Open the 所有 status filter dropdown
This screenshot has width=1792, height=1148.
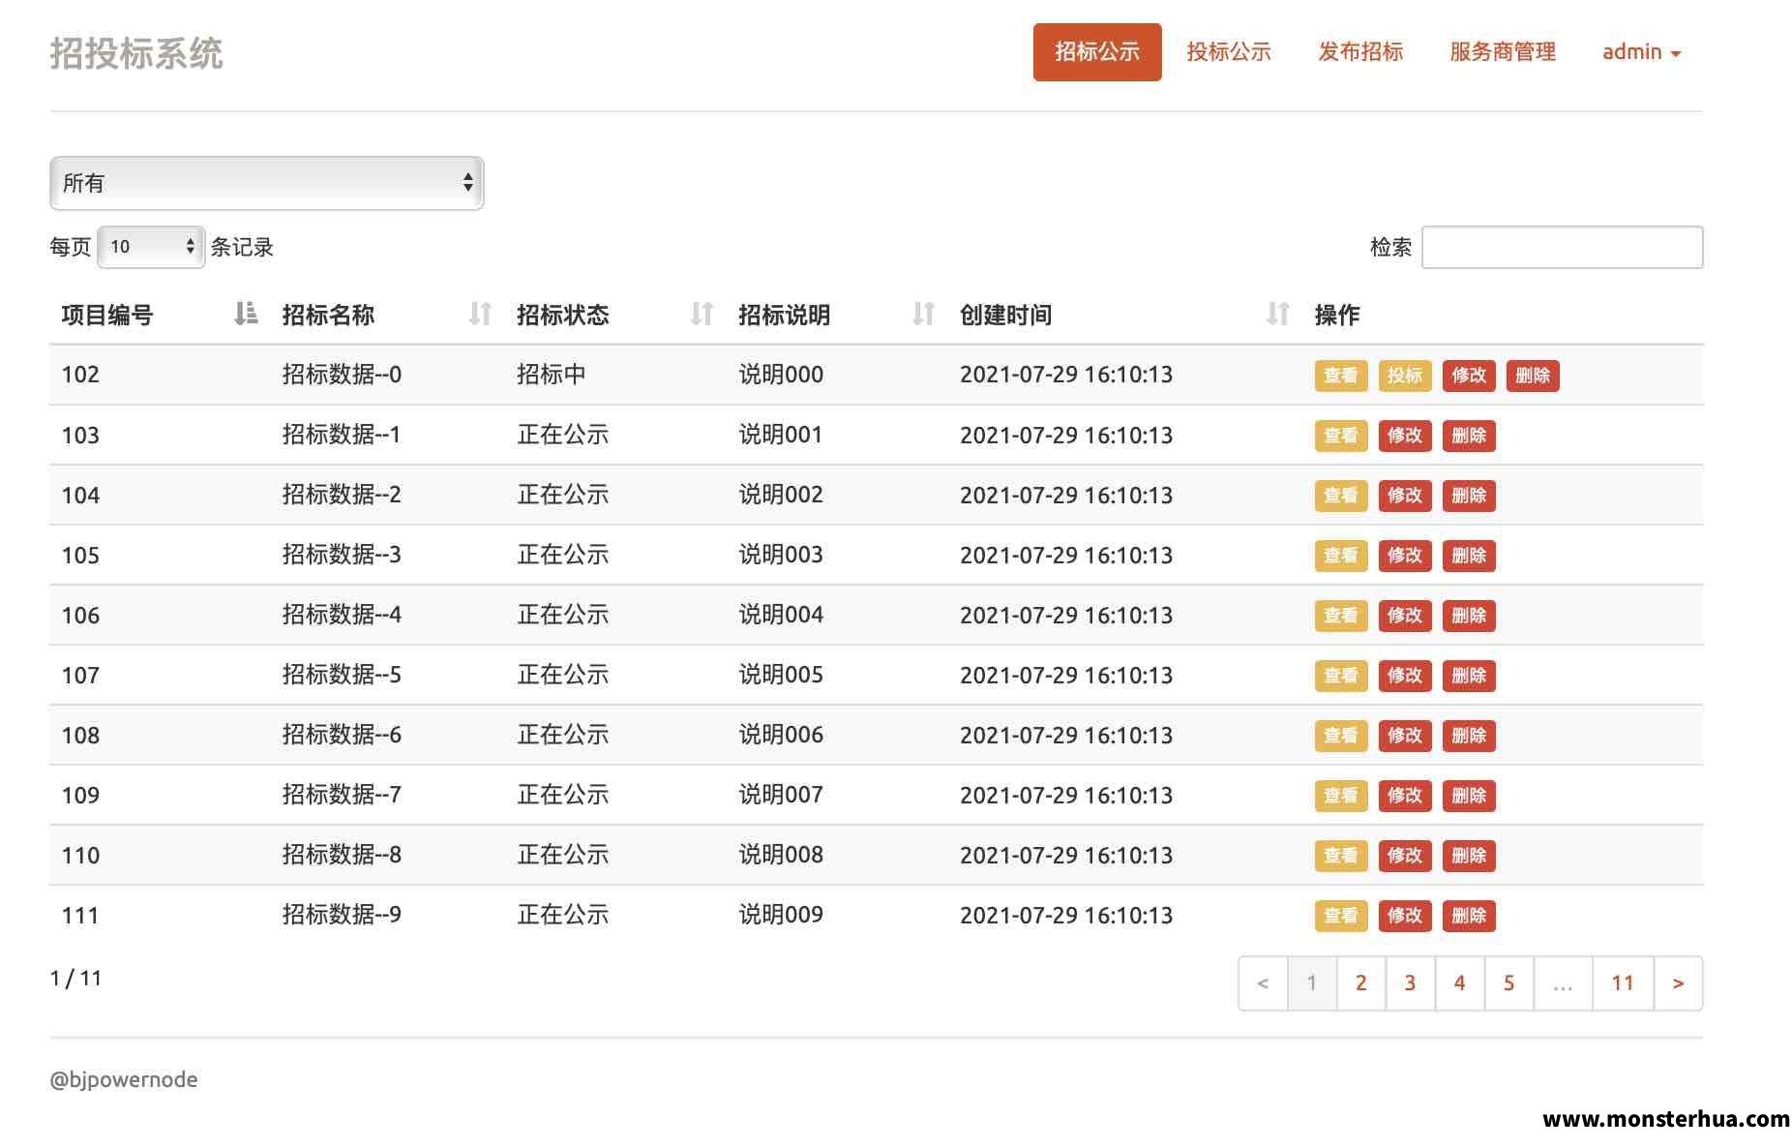[x=267, y=183]
